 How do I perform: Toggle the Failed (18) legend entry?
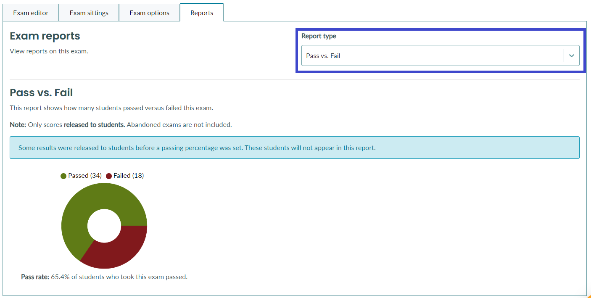coord(128,175)
